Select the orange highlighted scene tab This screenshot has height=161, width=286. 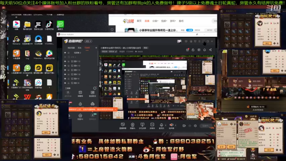click(87, 48)
